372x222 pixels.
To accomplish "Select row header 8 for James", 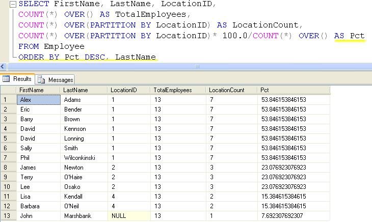I will click(x=8, y=168).
